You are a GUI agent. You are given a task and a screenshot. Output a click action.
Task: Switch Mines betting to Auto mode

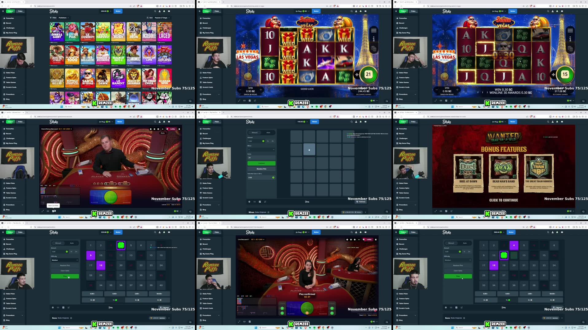[x=268, y=133]
